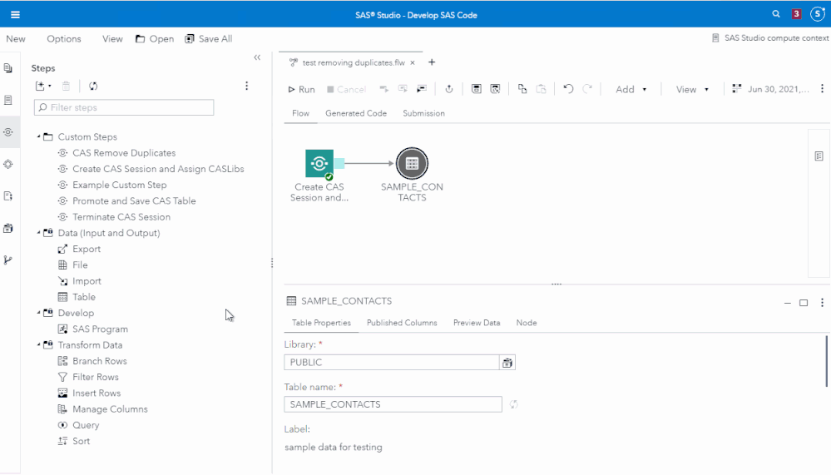Maximize the SAMPLE_CONTACTS properties pane

[x=804, y=303]
